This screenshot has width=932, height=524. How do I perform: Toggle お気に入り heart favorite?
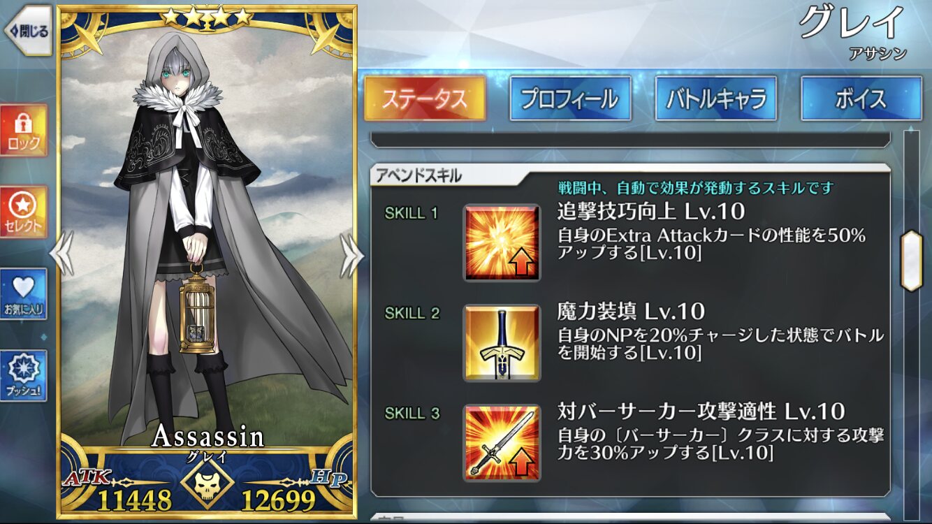tap(24, 293)
